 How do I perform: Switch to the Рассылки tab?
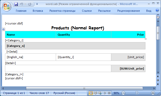(104, 11)
